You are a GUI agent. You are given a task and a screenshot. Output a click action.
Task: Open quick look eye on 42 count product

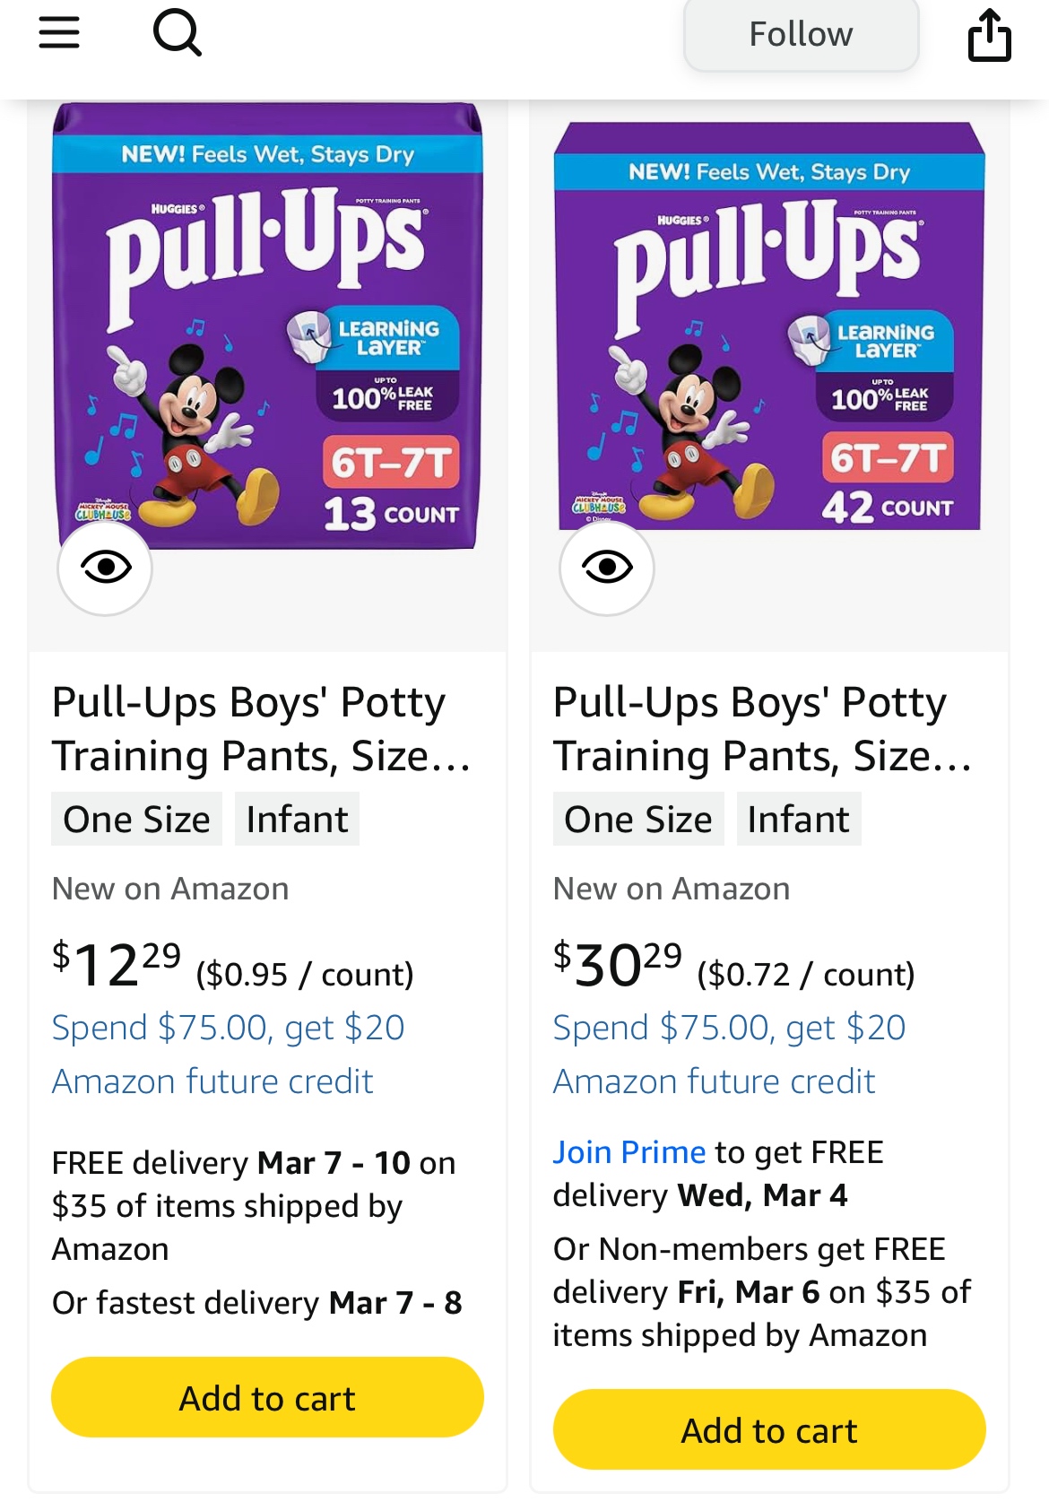[607, 568]
